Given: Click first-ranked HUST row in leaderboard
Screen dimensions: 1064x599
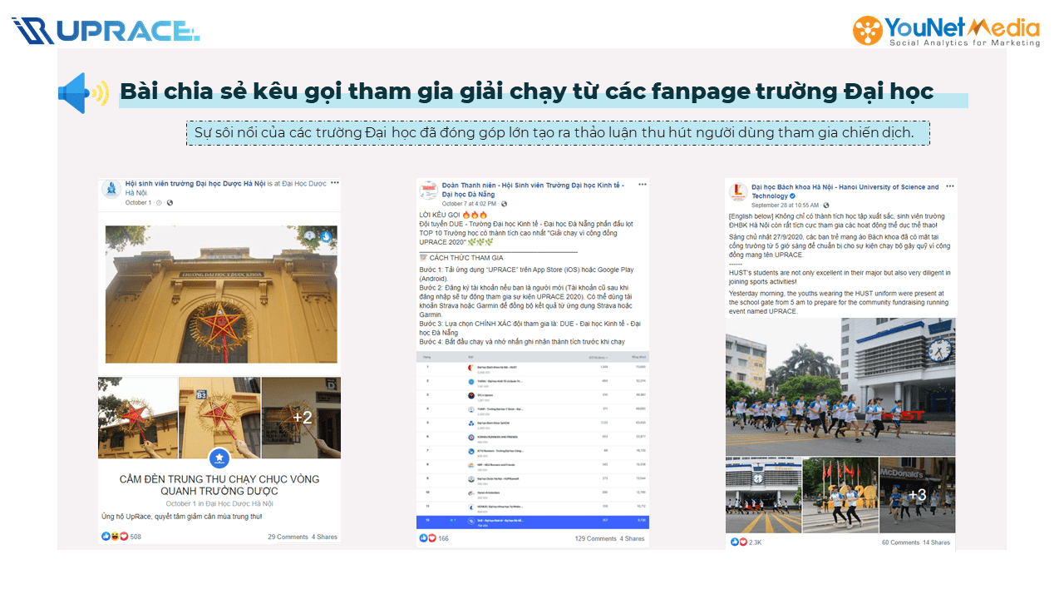Looking at the screenshot, I should coord(533,367).
